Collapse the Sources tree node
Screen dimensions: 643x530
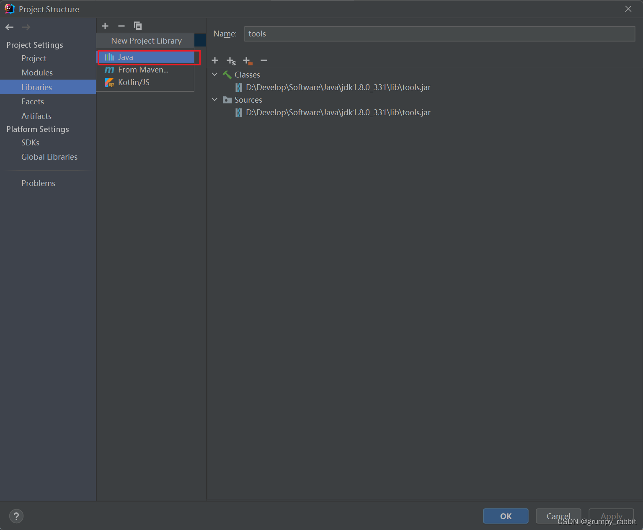click(x=215, y=100)
